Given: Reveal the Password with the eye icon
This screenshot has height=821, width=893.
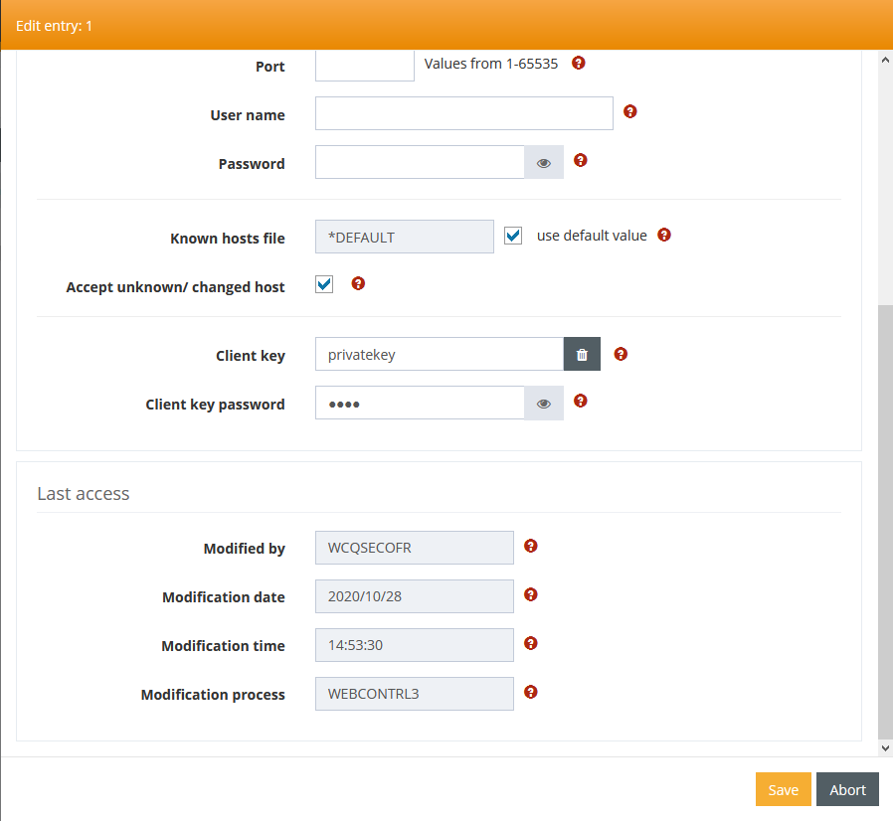Looking at the screenshot, I should [544, 163].
